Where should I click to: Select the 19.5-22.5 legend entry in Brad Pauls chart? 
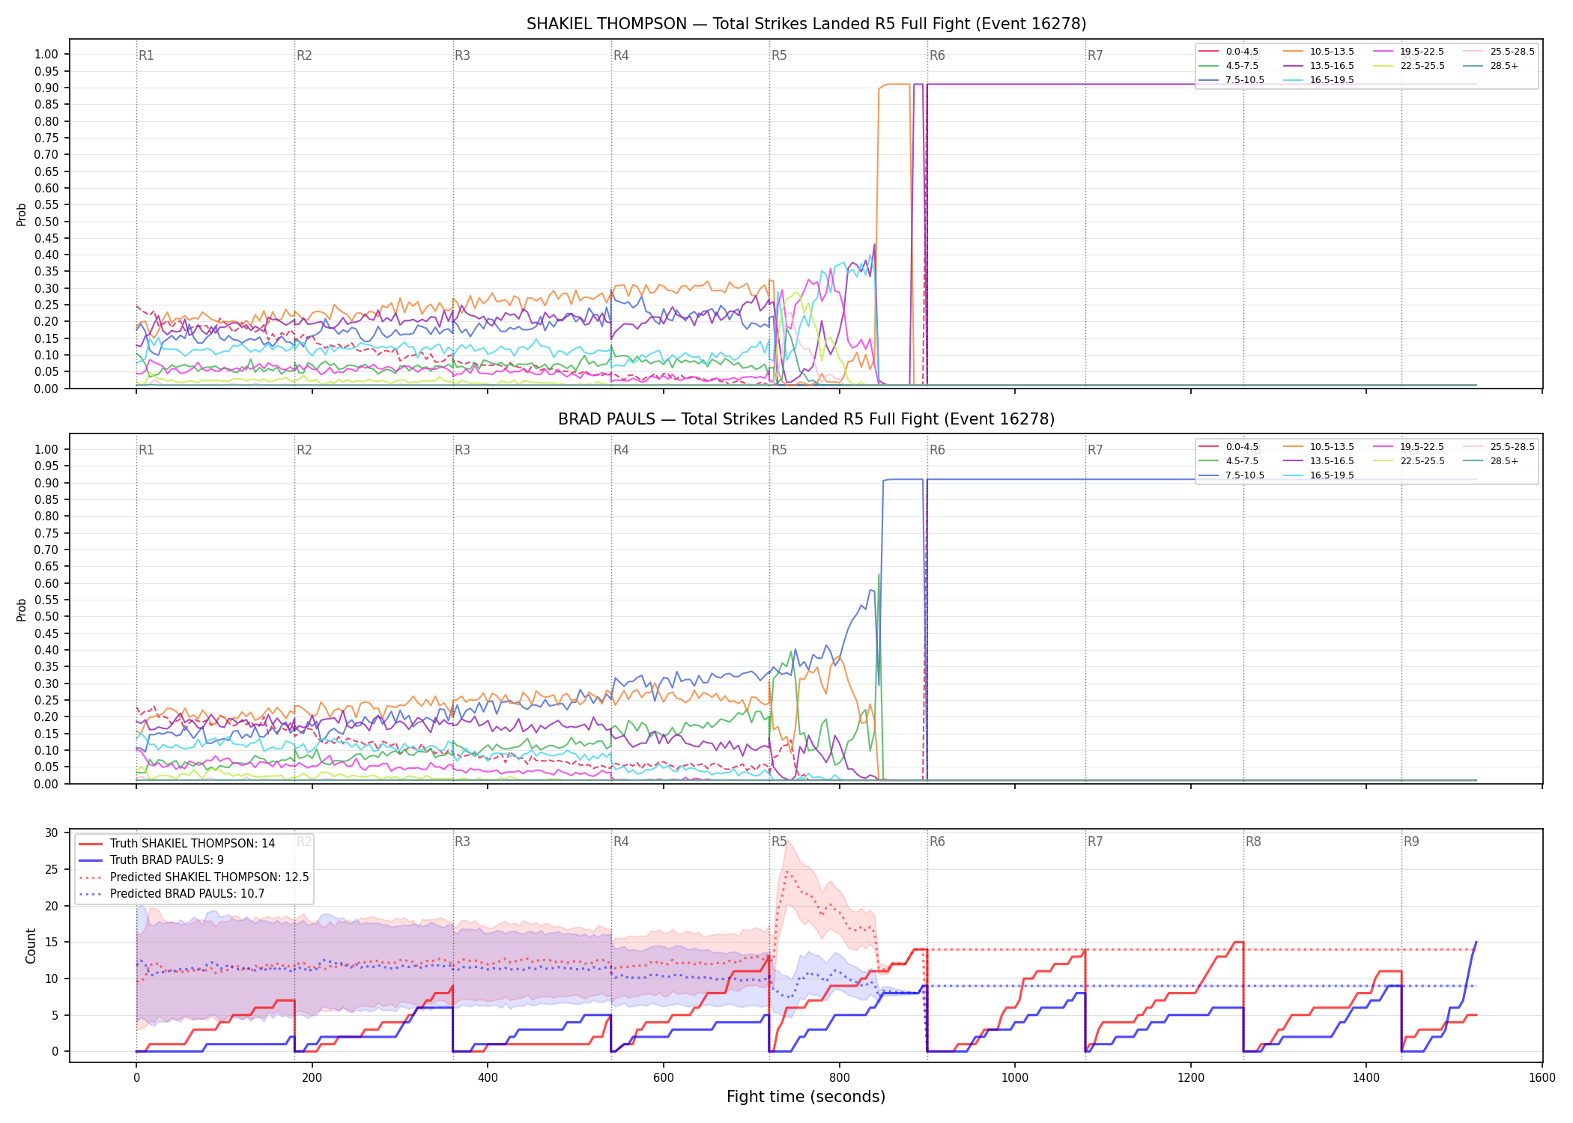click(x=1408, y=447)
